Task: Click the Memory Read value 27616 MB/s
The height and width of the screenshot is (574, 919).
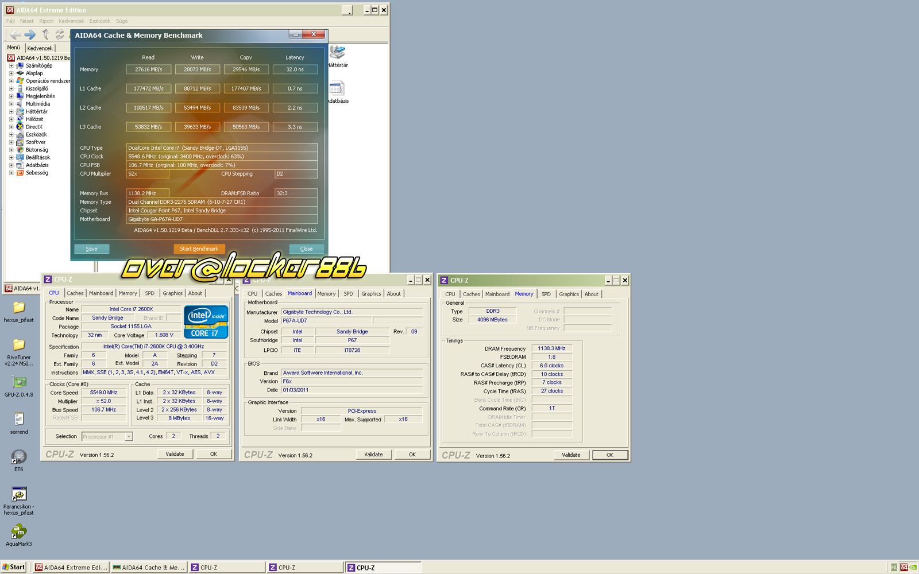Action: pos(149,69)
